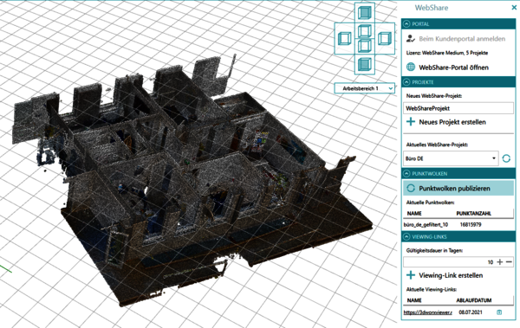This screenshot has width=520, height=328.
Task: Click the WebShareProjekt name input field
Action: pos(458,108)
